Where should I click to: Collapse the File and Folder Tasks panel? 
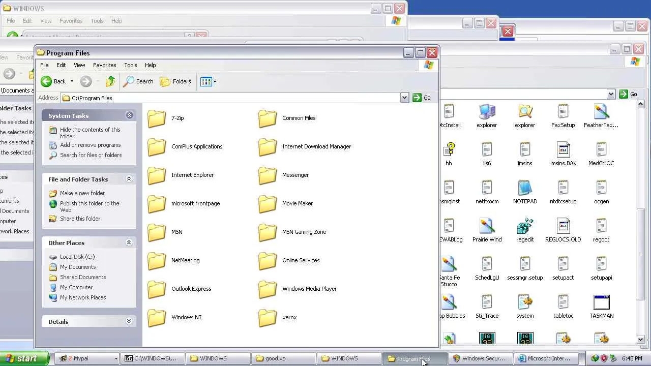tap(129, 179)
